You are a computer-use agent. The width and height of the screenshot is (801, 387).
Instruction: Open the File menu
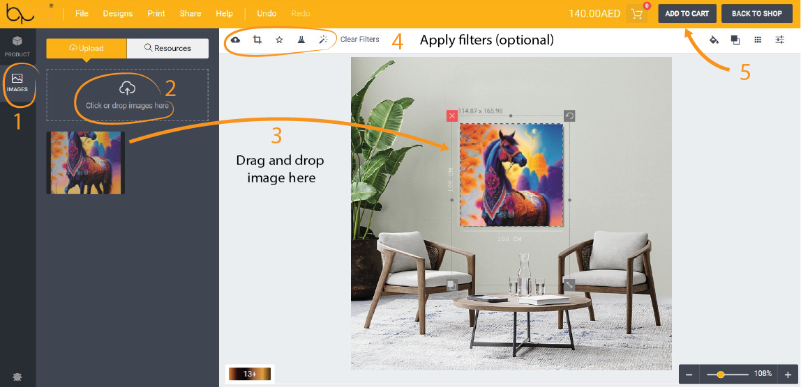82,13
